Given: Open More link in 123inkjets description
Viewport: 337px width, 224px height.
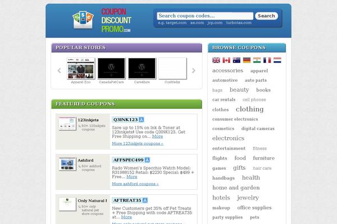Looking at the screenshot, I should (157, 136).
